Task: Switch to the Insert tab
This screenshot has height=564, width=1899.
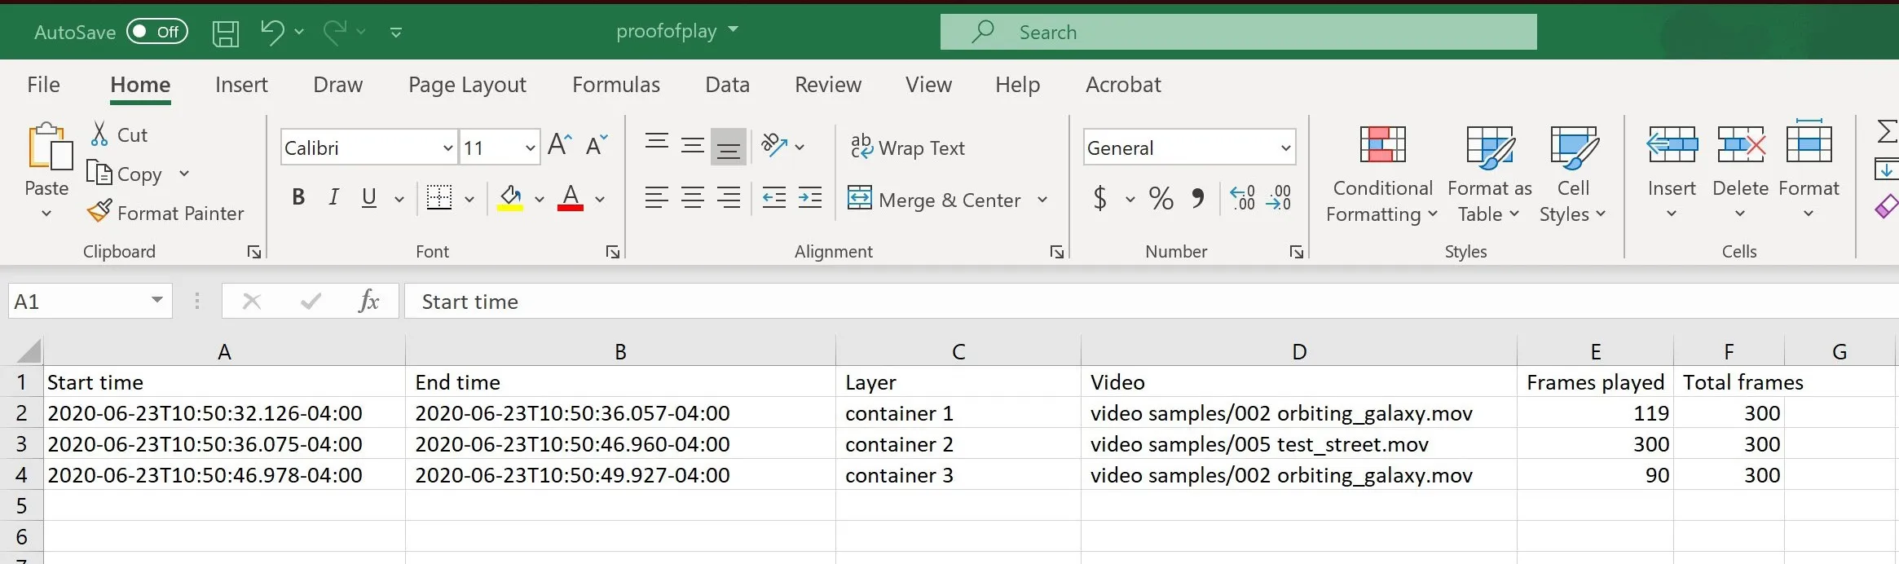Action: [x=241, y=85]
